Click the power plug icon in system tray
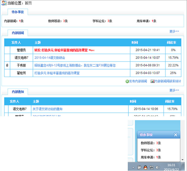 (139, 167)
